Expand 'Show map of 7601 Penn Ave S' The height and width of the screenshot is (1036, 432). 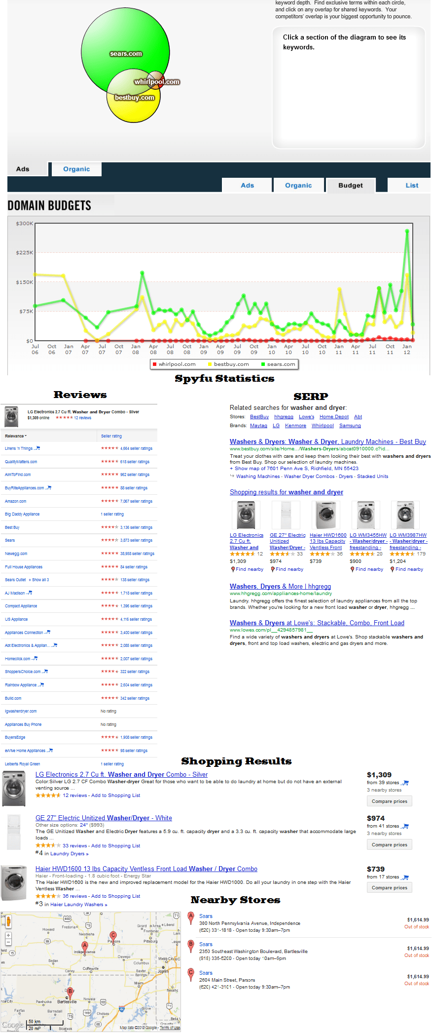[294, 469]
